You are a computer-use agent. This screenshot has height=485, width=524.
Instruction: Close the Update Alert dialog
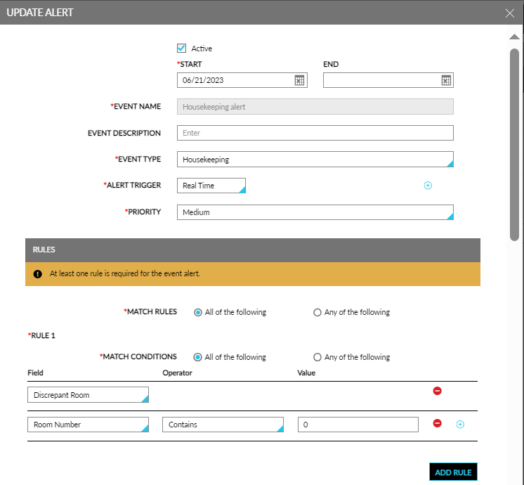point(510,13)
